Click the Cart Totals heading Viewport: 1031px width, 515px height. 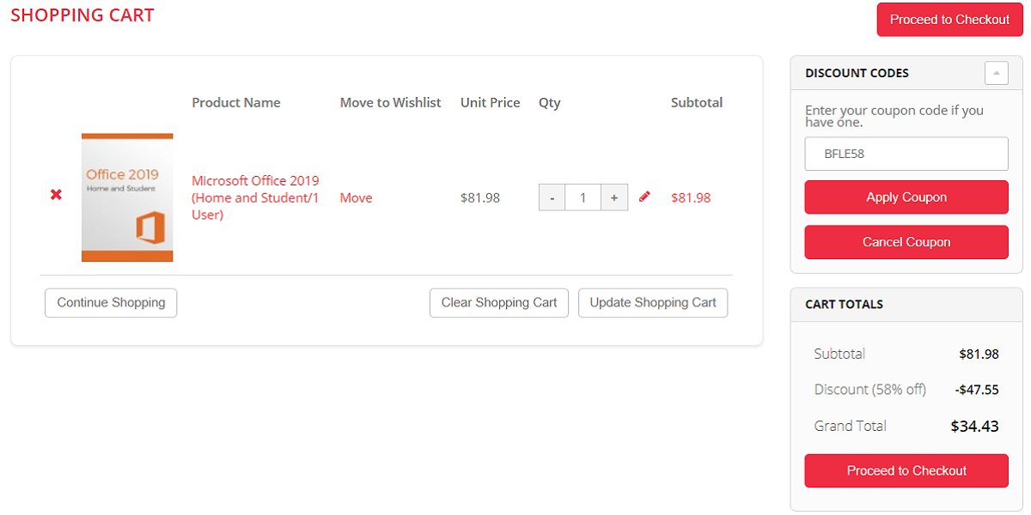(844, 304)
